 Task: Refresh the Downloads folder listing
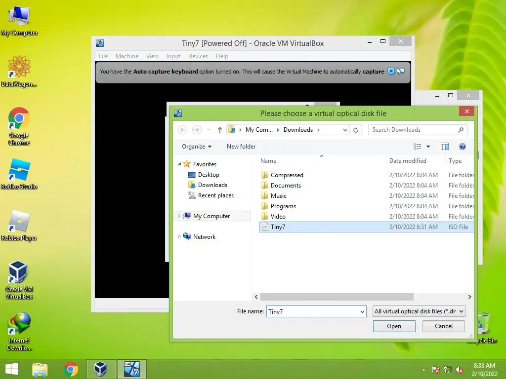tap(356, 130)
